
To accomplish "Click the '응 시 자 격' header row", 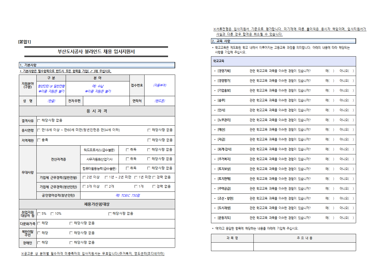I will click(97, 111).
